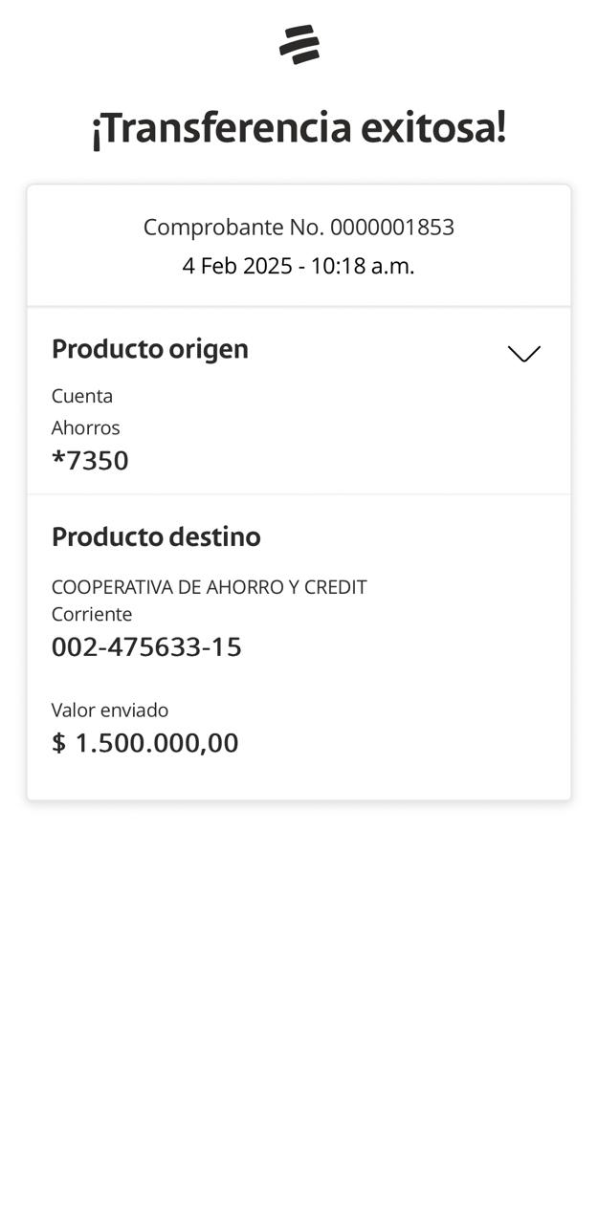Viewport: 598px width, 1224px height.
Task: Click the "Producto destino" section title
Action: point(156,536)
